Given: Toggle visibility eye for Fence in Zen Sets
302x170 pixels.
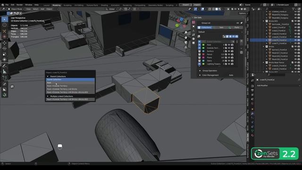Looking at the screenshot, I should pos(229,54).
